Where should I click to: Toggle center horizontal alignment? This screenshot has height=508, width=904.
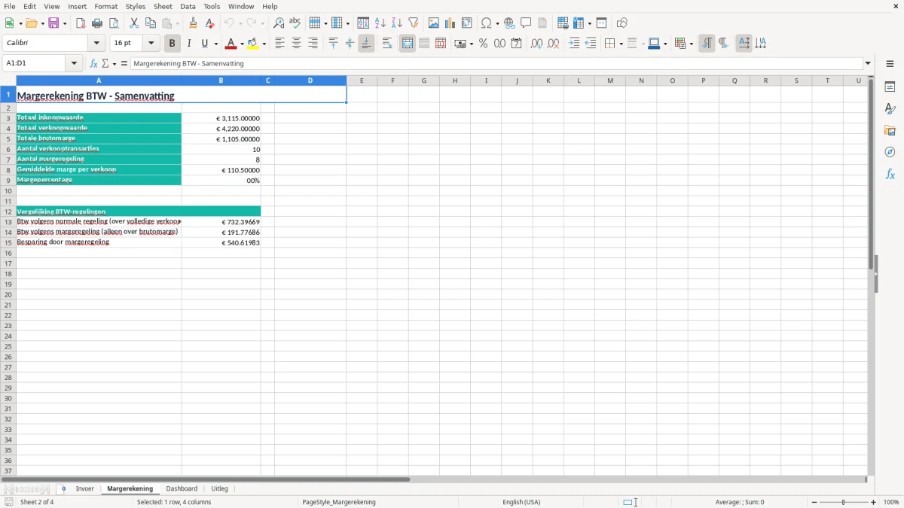tap(296, 44)
